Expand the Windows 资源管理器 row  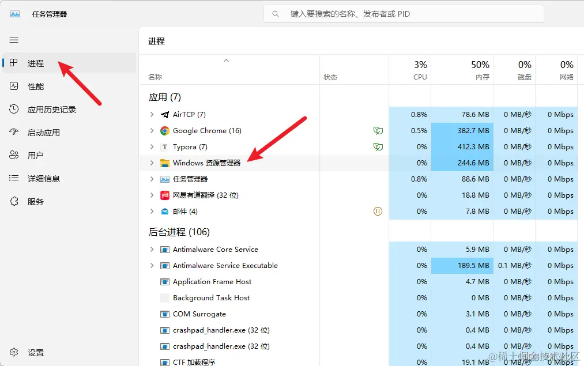(152, 163)
